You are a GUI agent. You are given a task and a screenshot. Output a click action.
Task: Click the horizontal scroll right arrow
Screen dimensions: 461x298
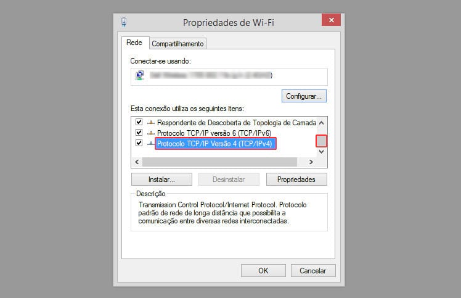311,162
